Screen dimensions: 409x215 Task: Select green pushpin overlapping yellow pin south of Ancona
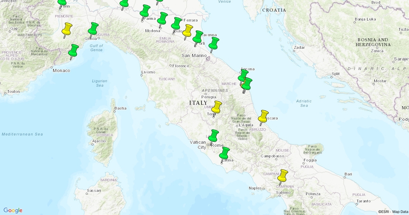[247, 84]
